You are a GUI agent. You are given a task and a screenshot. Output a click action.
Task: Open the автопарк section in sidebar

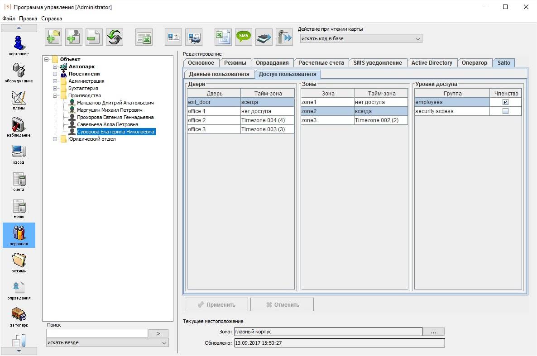pyautogui.click(x=19, y=316)
